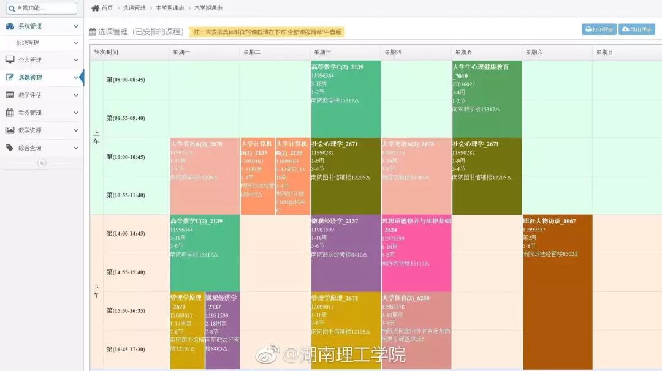
Task: Focus the 查找功能 search field
Action: [42, 8]
